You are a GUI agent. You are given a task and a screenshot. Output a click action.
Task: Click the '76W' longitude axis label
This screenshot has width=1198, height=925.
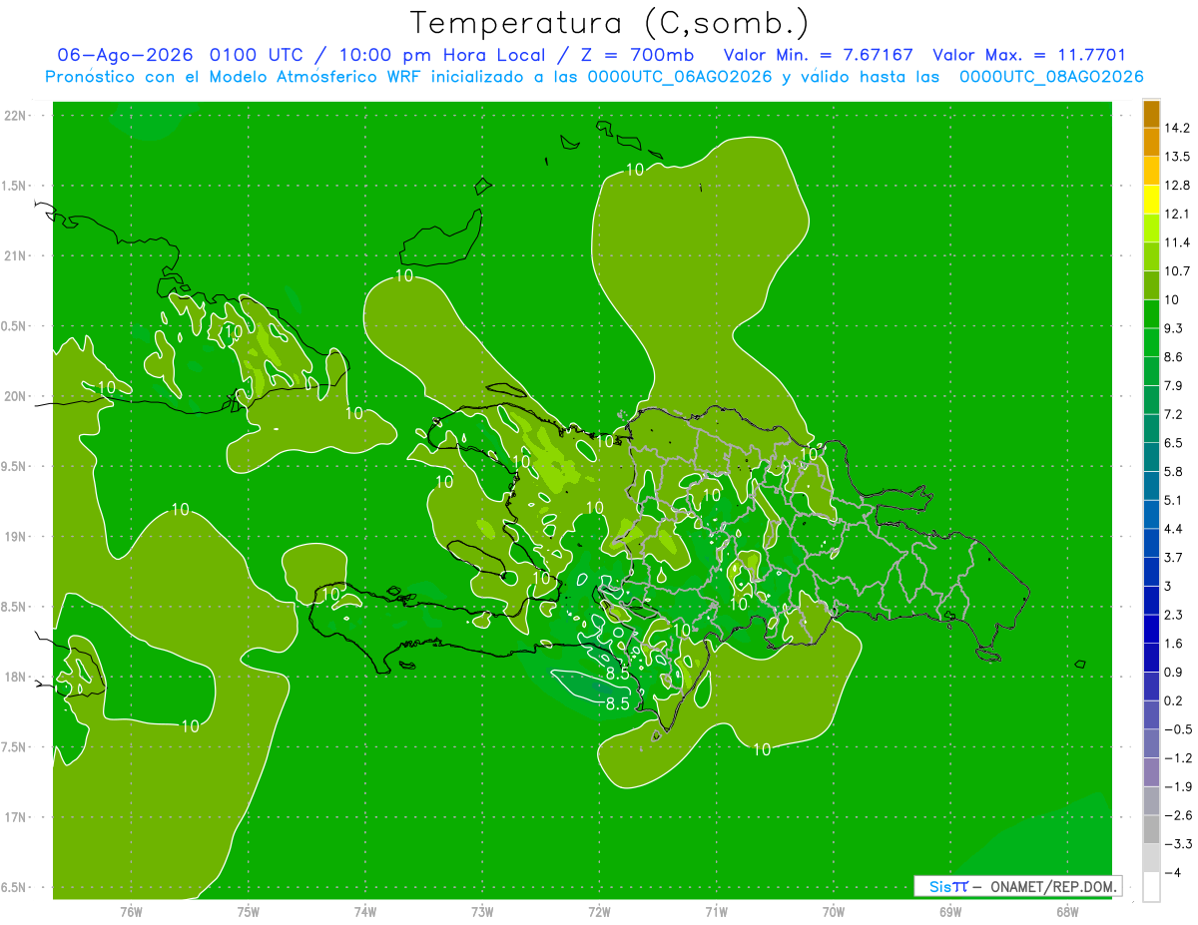(131, 912)
